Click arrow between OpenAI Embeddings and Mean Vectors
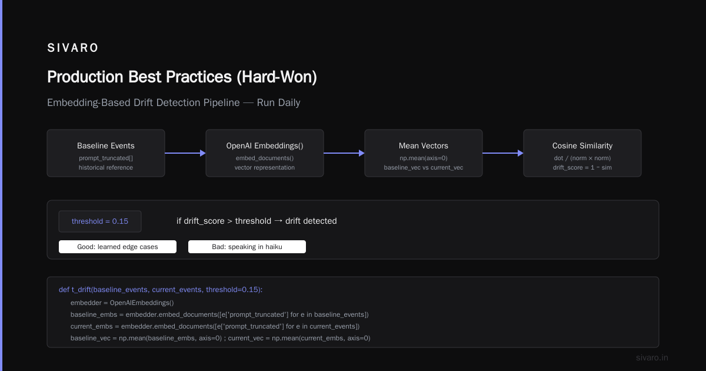The image size is (706, 371). [344, 153]
